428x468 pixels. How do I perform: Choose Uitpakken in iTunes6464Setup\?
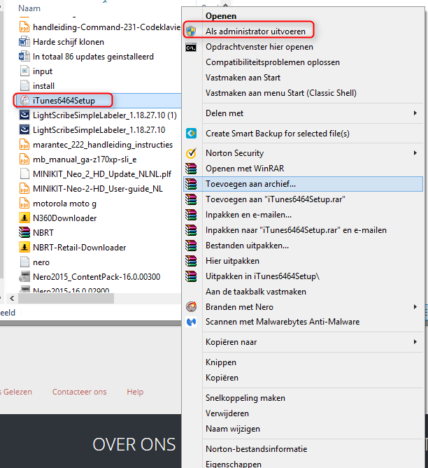[x=262, y=276]
